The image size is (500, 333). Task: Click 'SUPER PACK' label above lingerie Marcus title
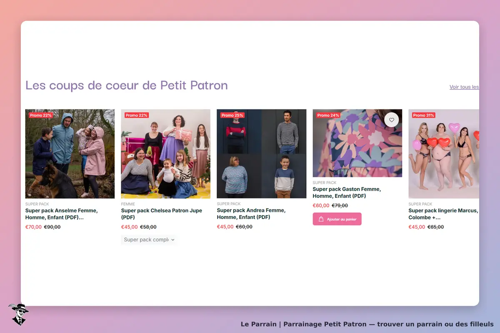[x=420, y=204]
